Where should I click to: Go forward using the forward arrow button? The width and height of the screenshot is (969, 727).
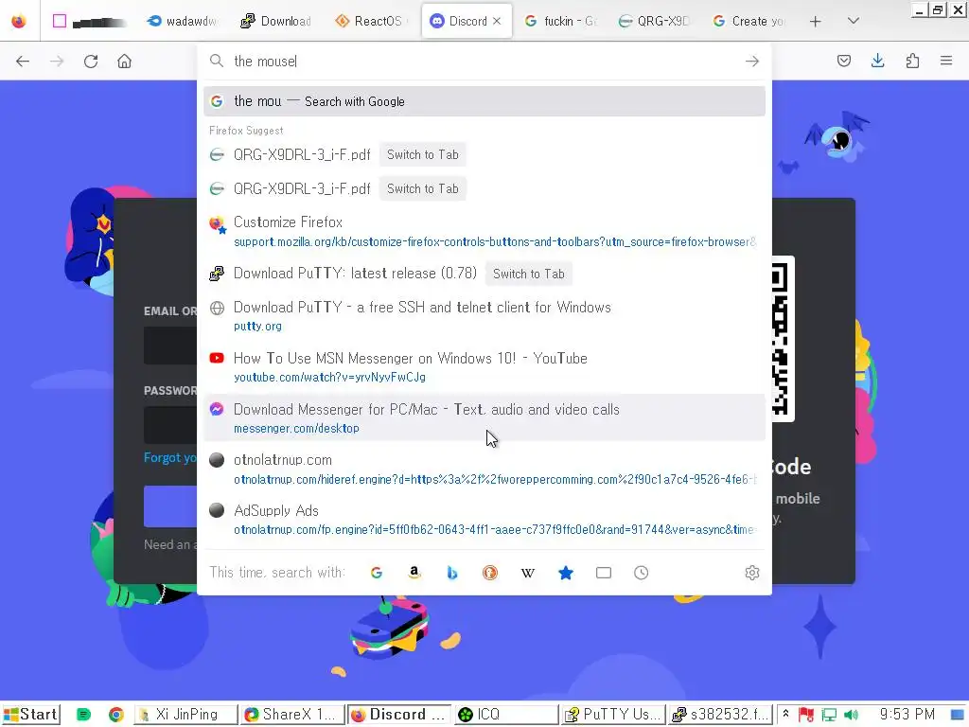[57, 62]
